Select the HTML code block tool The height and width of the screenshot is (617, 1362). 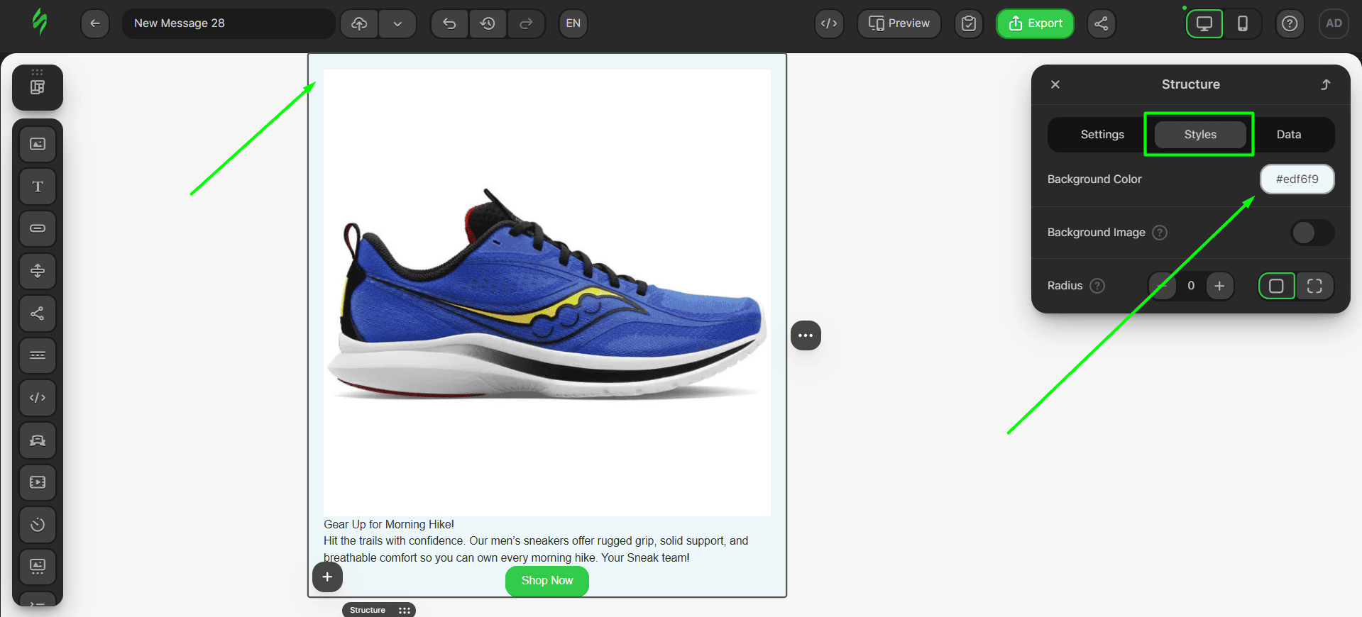(38, 398)
